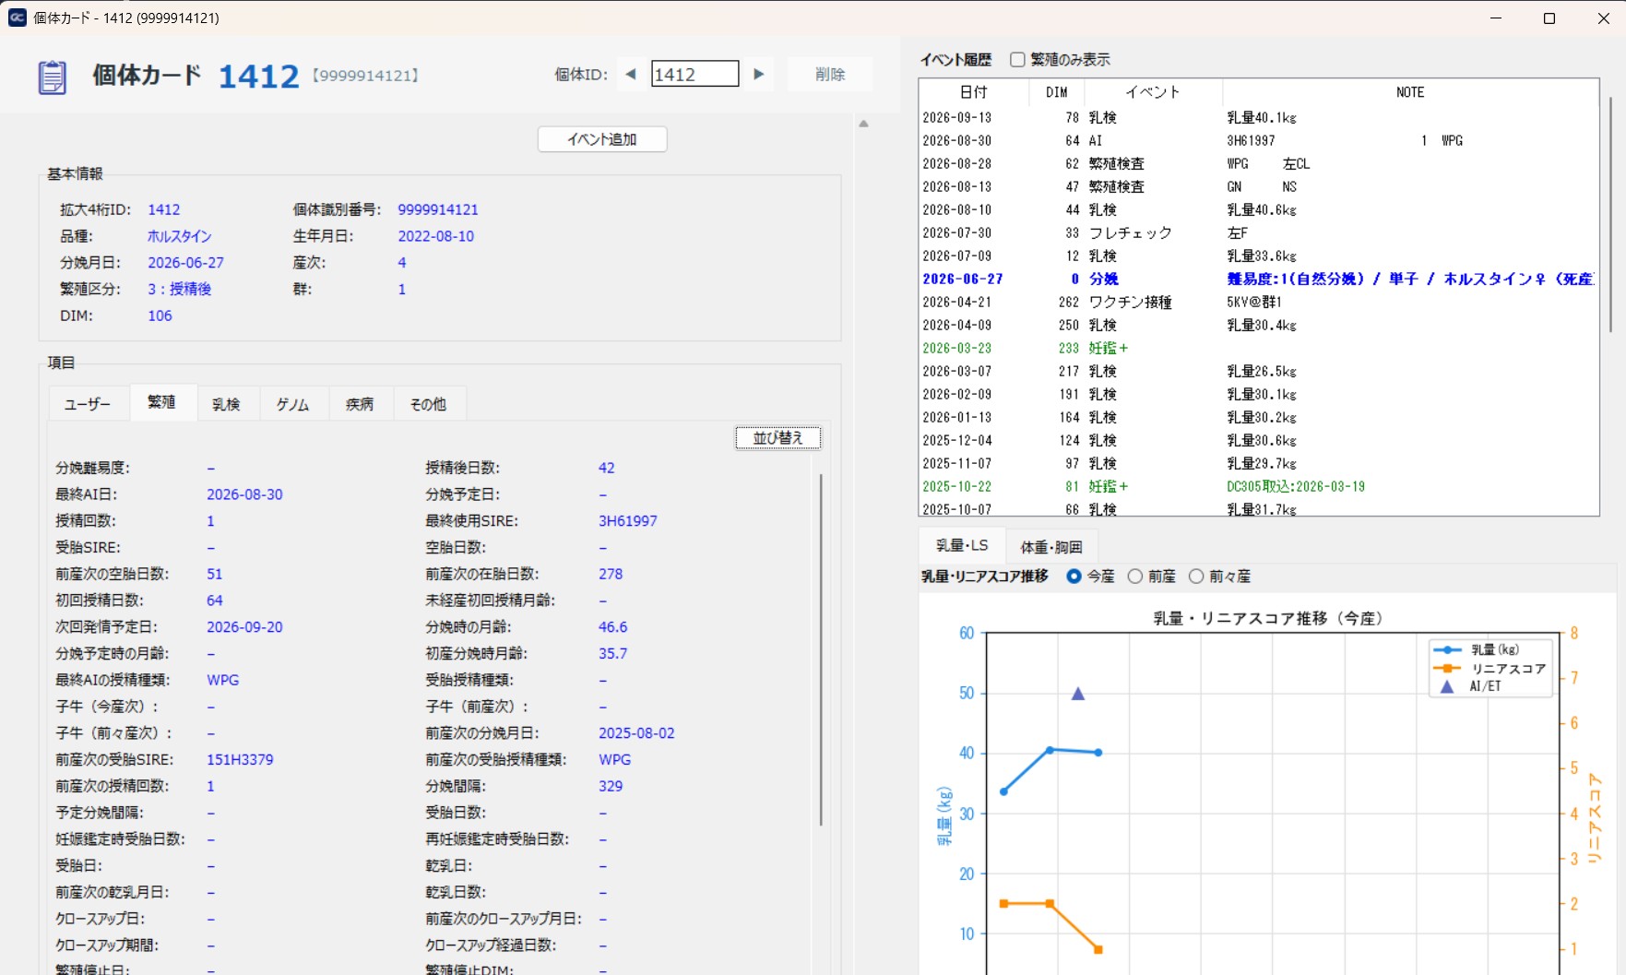Click the app icon in the title bar

(x=17, y=18)
